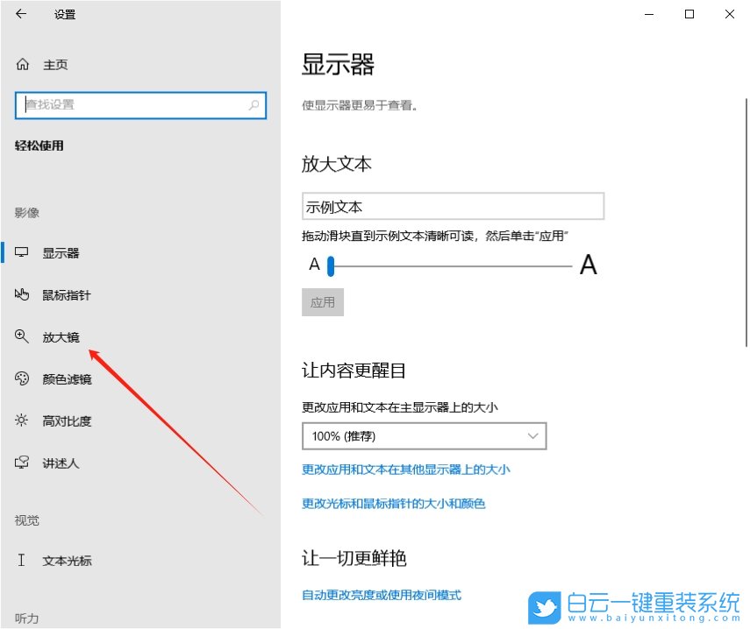
Task: Select the 文本光标 (Text cursor) icon
Action: (x=21, y=561)
